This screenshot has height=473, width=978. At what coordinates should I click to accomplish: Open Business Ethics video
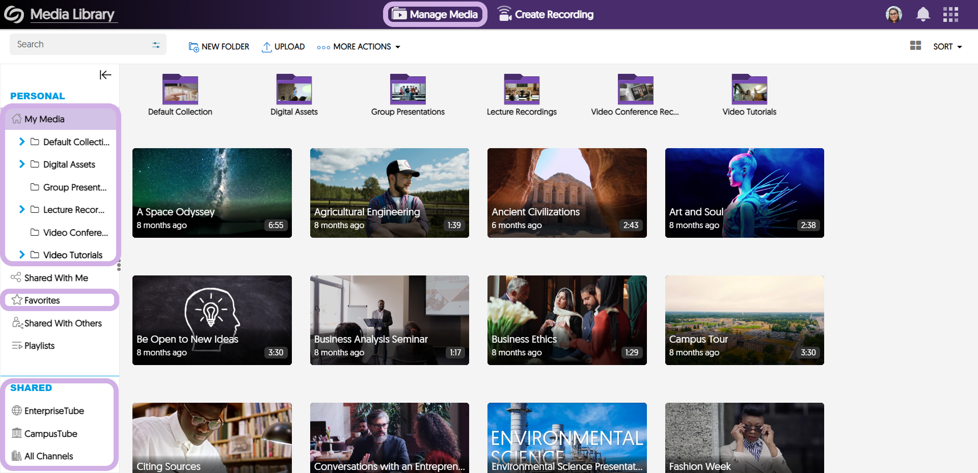[x=567, y=320]
